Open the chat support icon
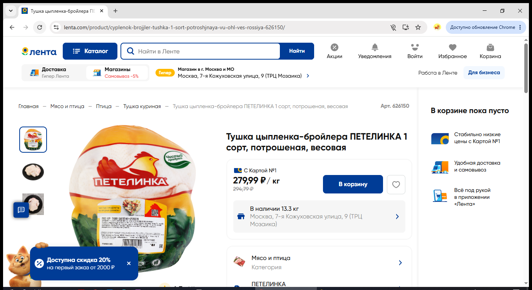The width and height of the screenshot is (532, 290). tap(21, 210)
